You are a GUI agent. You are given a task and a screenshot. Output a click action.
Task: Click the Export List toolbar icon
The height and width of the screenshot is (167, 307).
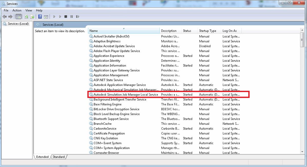point(32,16)
